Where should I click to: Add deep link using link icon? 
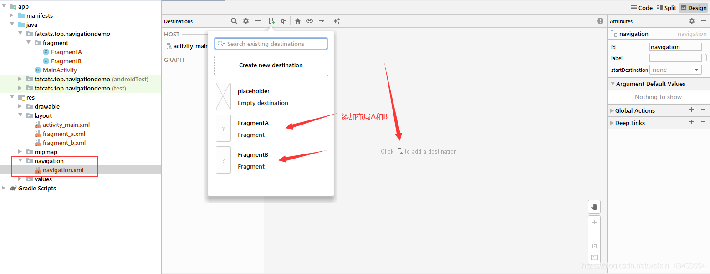[310, 21]
